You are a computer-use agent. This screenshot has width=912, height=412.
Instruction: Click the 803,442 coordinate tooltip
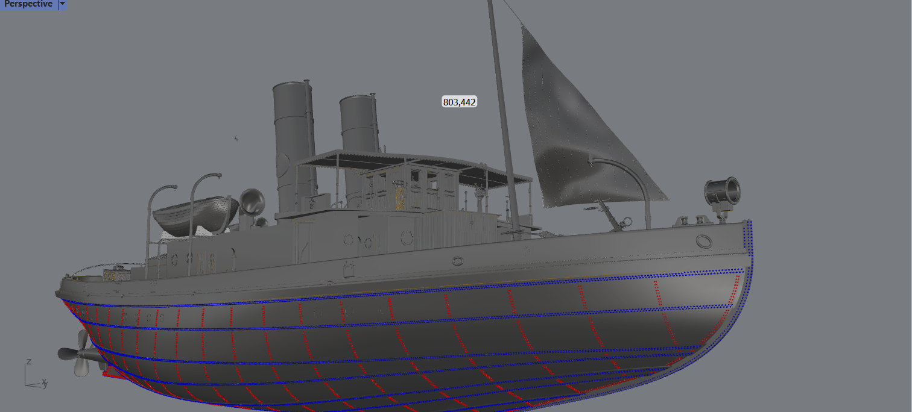(460, 102)
